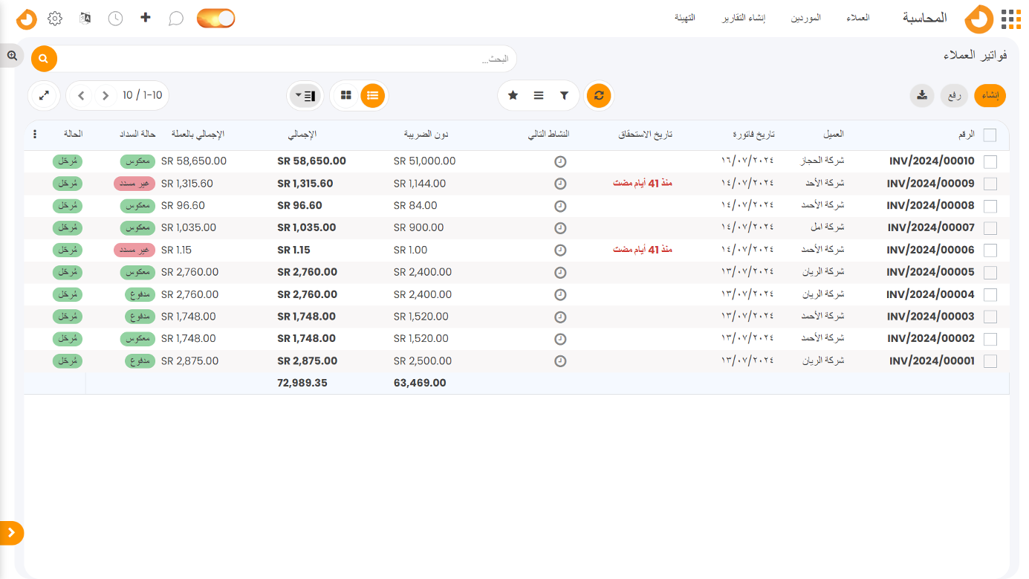Open the العملاء menu

tap(857, 18)
